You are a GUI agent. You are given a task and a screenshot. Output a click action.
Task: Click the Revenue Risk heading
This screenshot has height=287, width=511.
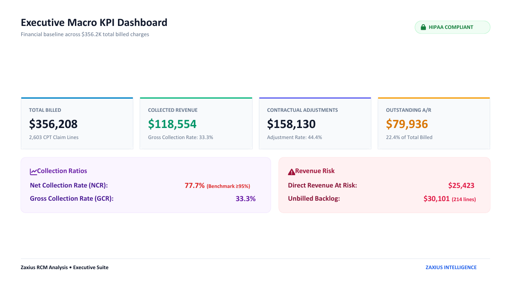point(315,171)
